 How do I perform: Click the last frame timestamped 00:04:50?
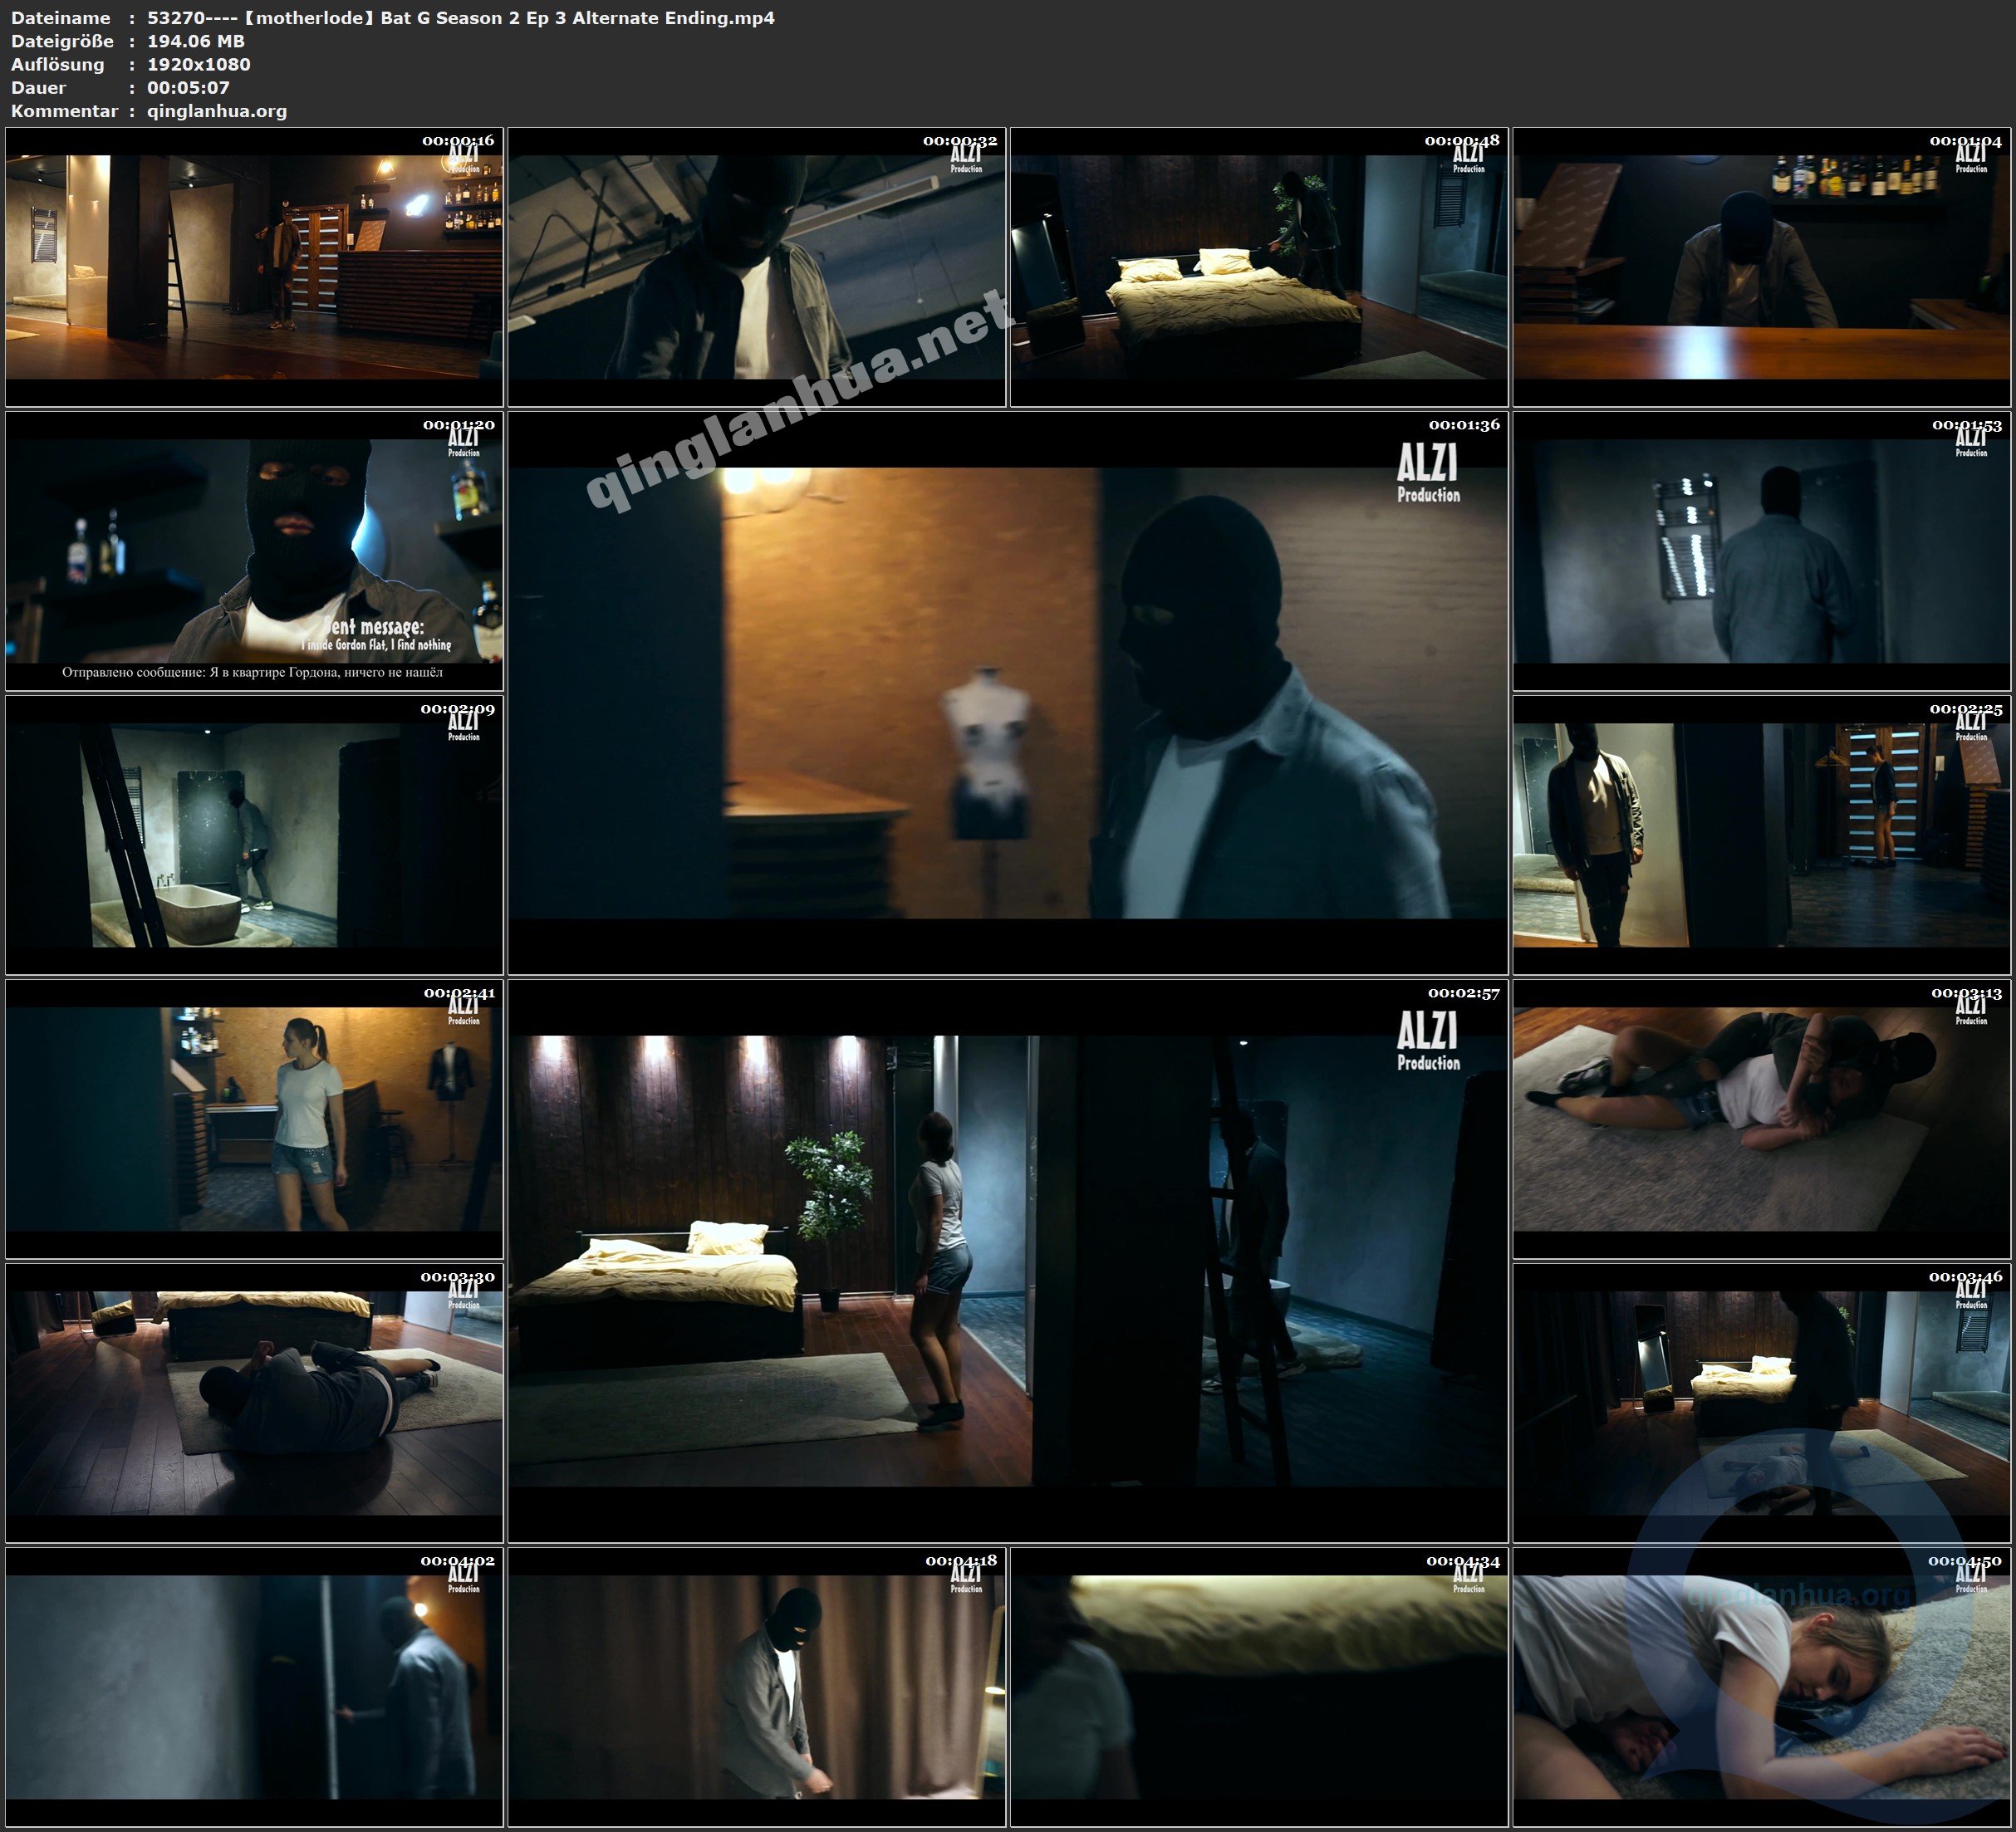coord(1762,1687)
